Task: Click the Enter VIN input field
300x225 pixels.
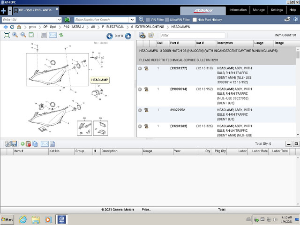Action: (x=29, y=20)
